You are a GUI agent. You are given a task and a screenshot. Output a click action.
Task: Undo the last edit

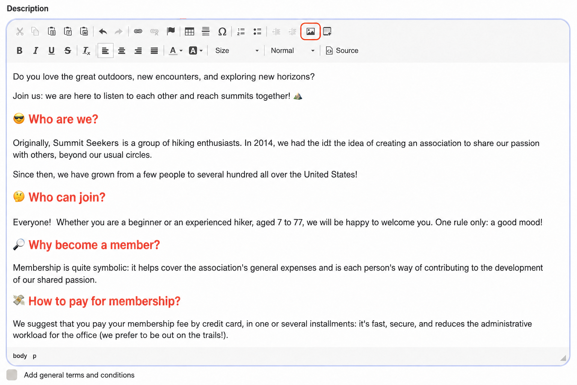click(103, 32)
